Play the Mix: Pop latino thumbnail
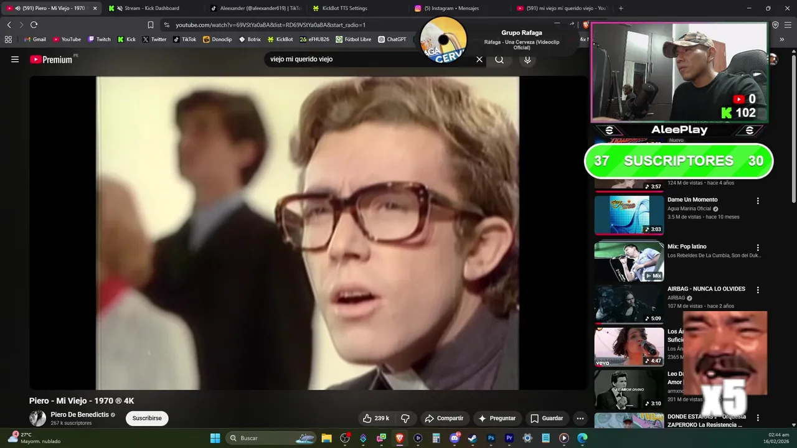Screen dimensions: 797x448 tap(629, 261)
